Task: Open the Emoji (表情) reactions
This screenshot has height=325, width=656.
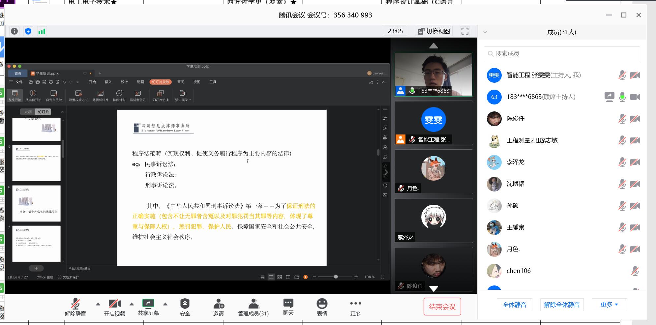Action: click(322, 307)
